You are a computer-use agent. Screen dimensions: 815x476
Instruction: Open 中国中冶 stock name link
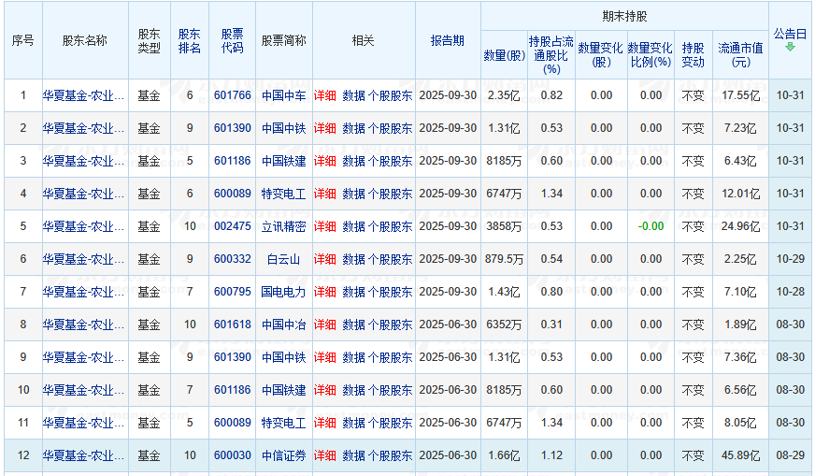pyautogui.click(x=283, y=325)
